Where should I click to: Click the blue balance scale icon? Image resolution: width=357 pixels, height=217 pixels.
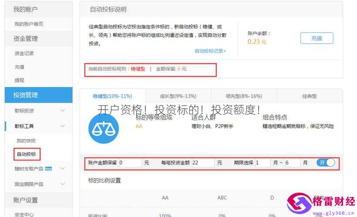(104, 129)
